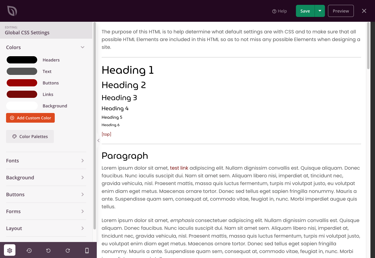Open the Color Palettes picker
375x258 pixels.
pyautogui.click(x=30, y=136)
